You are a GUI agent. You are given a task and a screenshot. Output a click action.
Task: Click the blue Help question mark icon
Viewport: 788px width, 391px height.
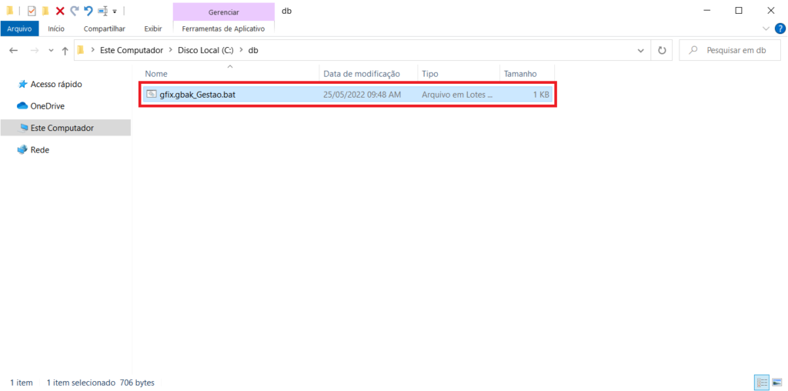pos(779,28)
